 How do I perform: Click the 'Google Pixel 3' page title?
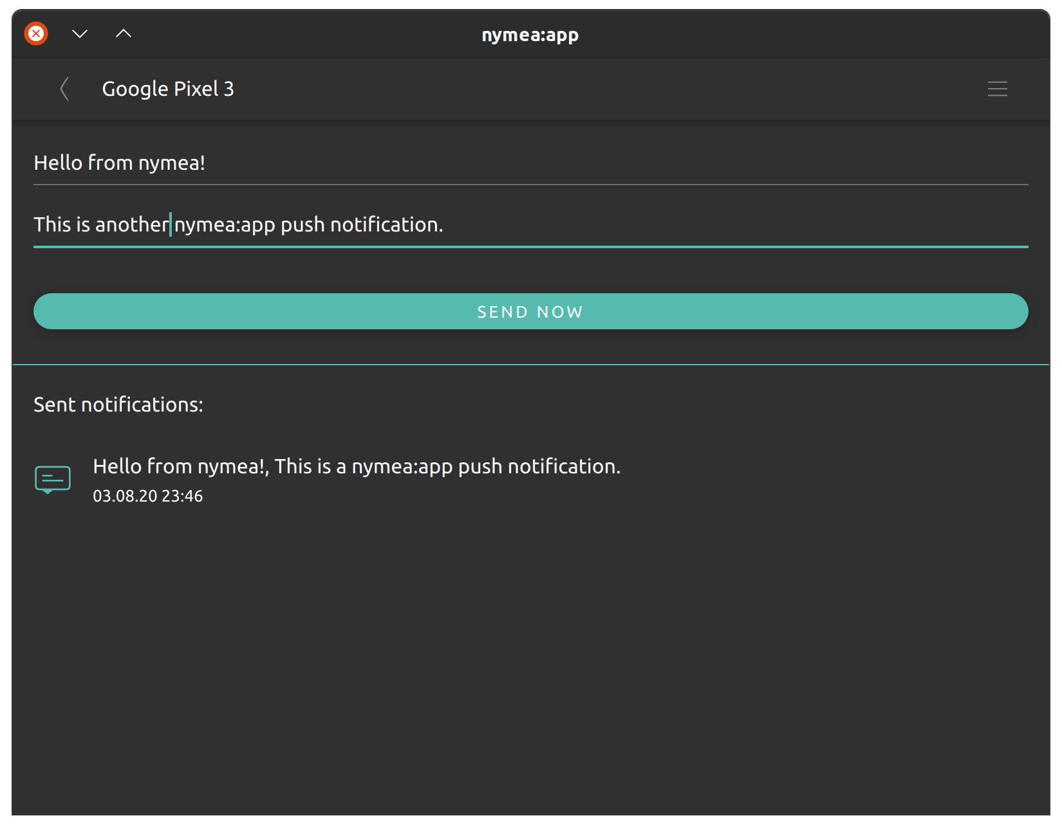click(x=168, y=89)
